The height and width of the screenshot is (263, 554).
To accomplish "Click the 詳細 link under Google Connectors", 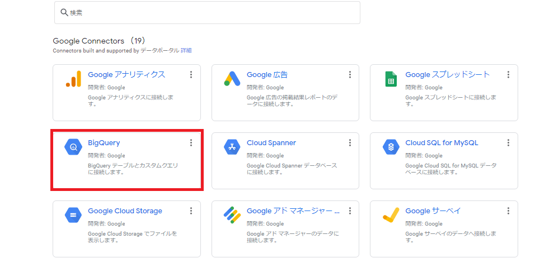I will tap(186, 50).
